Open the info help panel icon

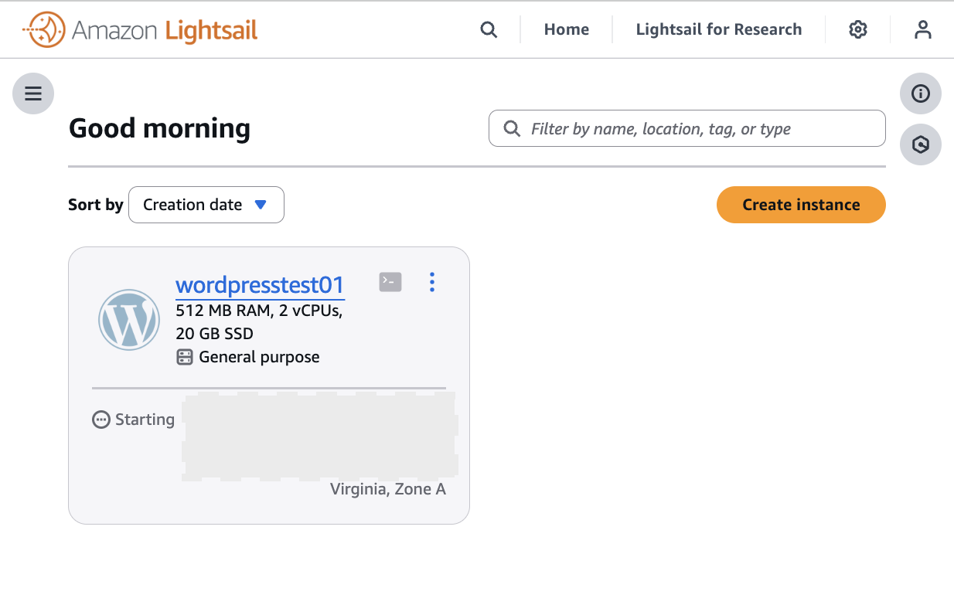(x=921, y=93)
